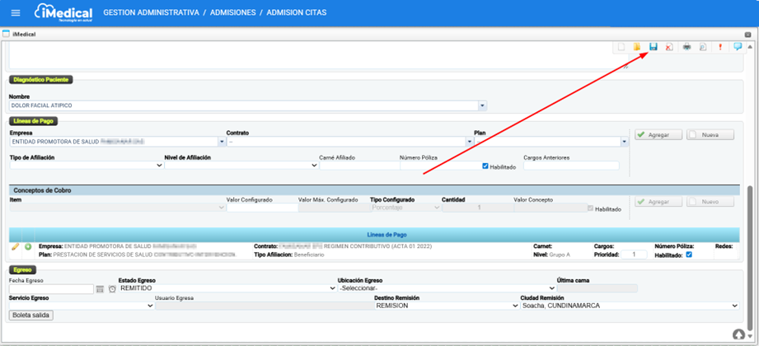Click the delete document red X icon
Screen dimensions: 759x346
point(668,48)
